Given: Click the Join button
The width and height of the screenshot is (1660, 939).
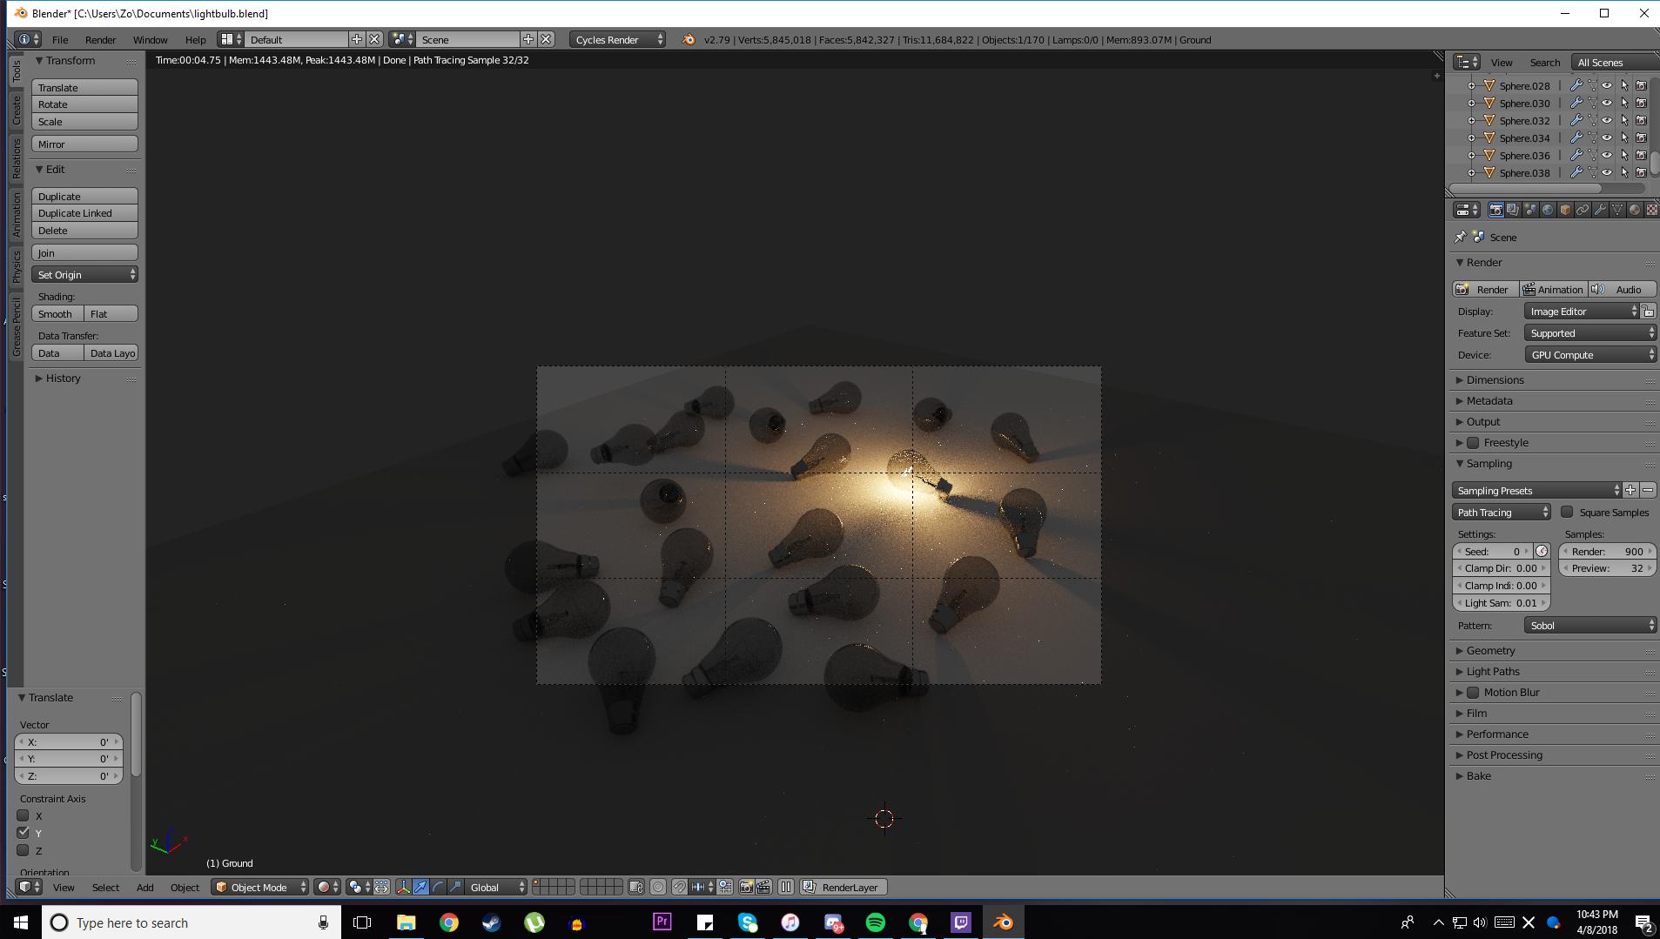Looking at the screenshot, I should [x=84, y=252].
